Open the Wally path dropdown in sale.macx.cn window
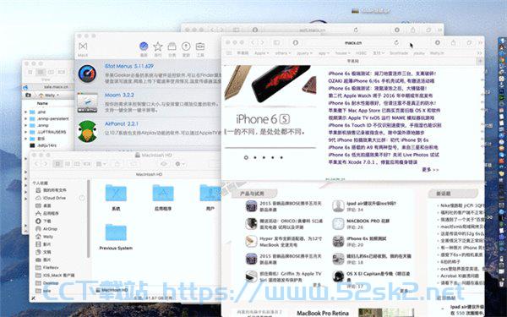Image resolution: width=507 pixels, height=317 pixels. [x=49, y=95]
